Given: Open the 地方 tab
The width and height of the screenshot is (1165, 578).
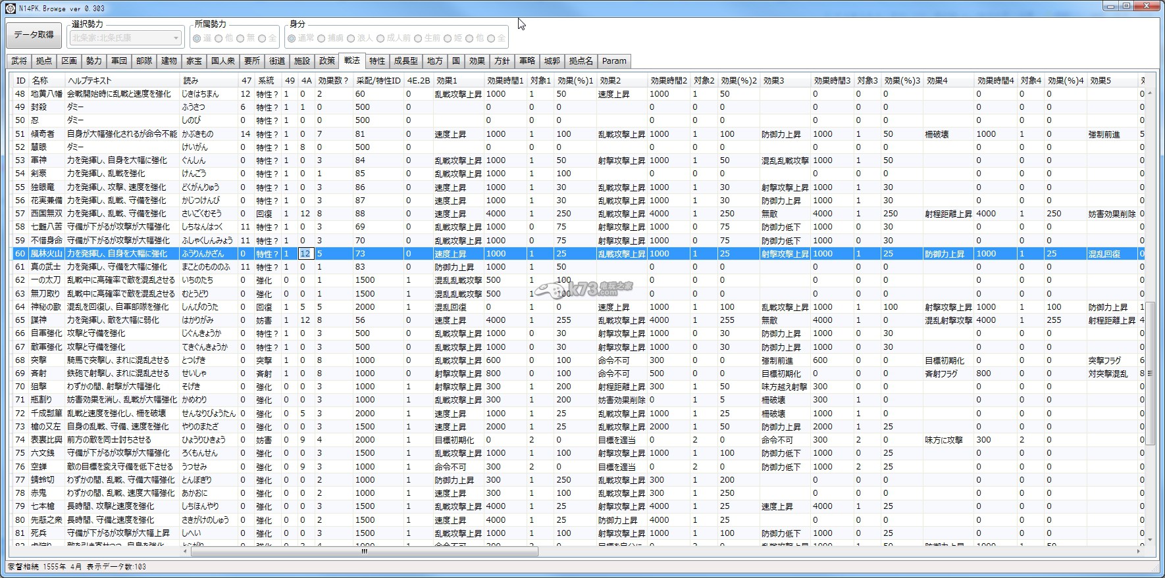Looking at the screenshot, I should coord(435,61).
